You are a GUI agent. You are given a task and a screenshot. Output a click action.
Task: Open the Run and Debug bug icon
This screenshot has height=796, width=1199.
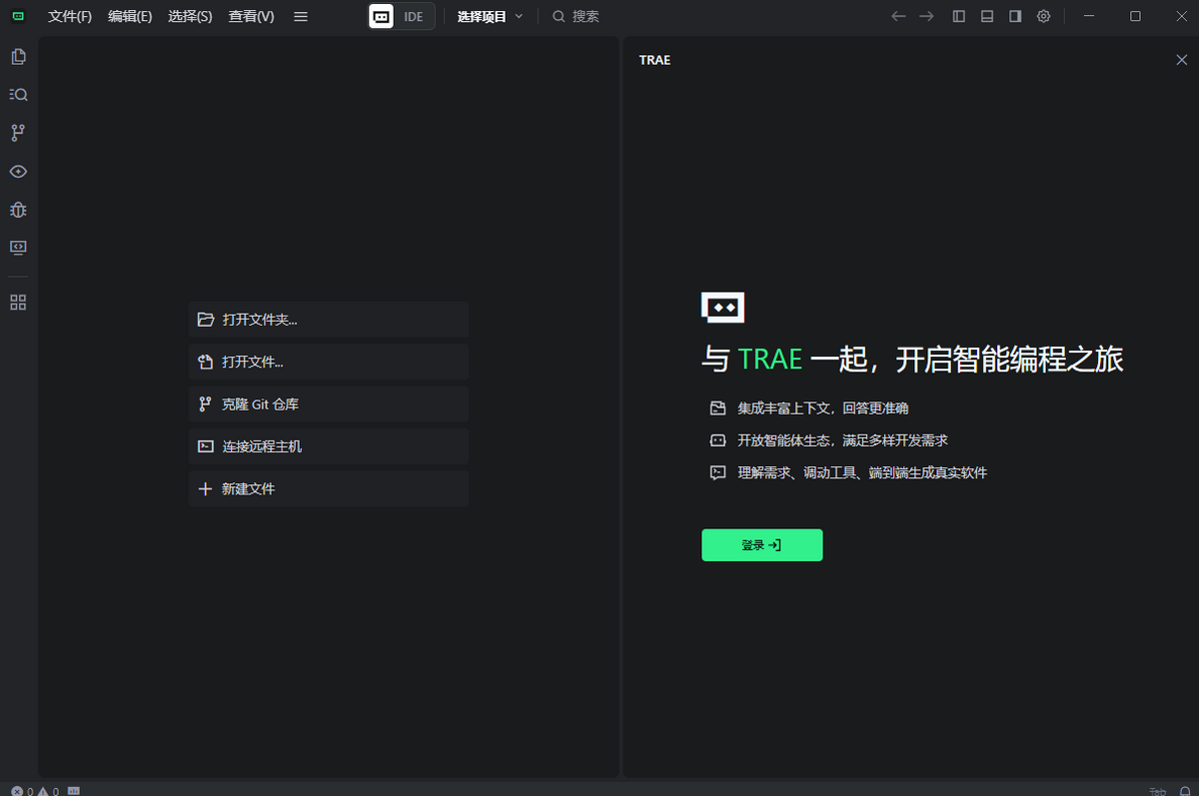pos(18,210)
